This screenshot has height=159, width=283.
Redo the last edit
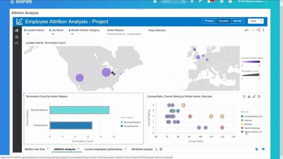pyautogui.click(x=252, y=30)
